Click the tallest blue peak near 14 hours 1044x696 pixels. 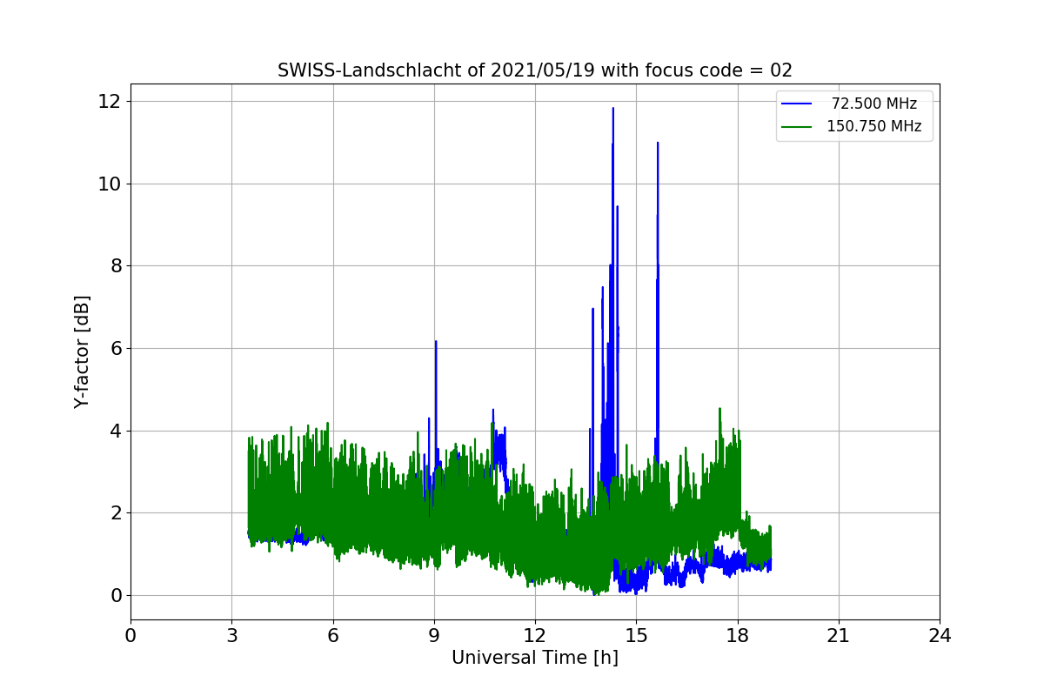click(x=613, y=110)
